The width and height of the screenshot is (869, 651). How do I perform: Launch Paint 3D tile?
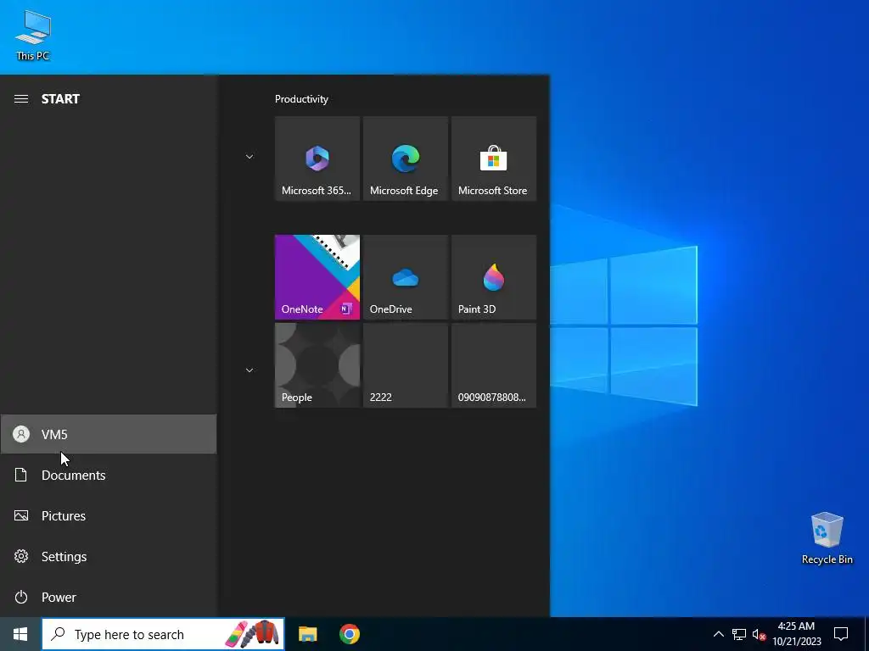click(x=494, y=277)
